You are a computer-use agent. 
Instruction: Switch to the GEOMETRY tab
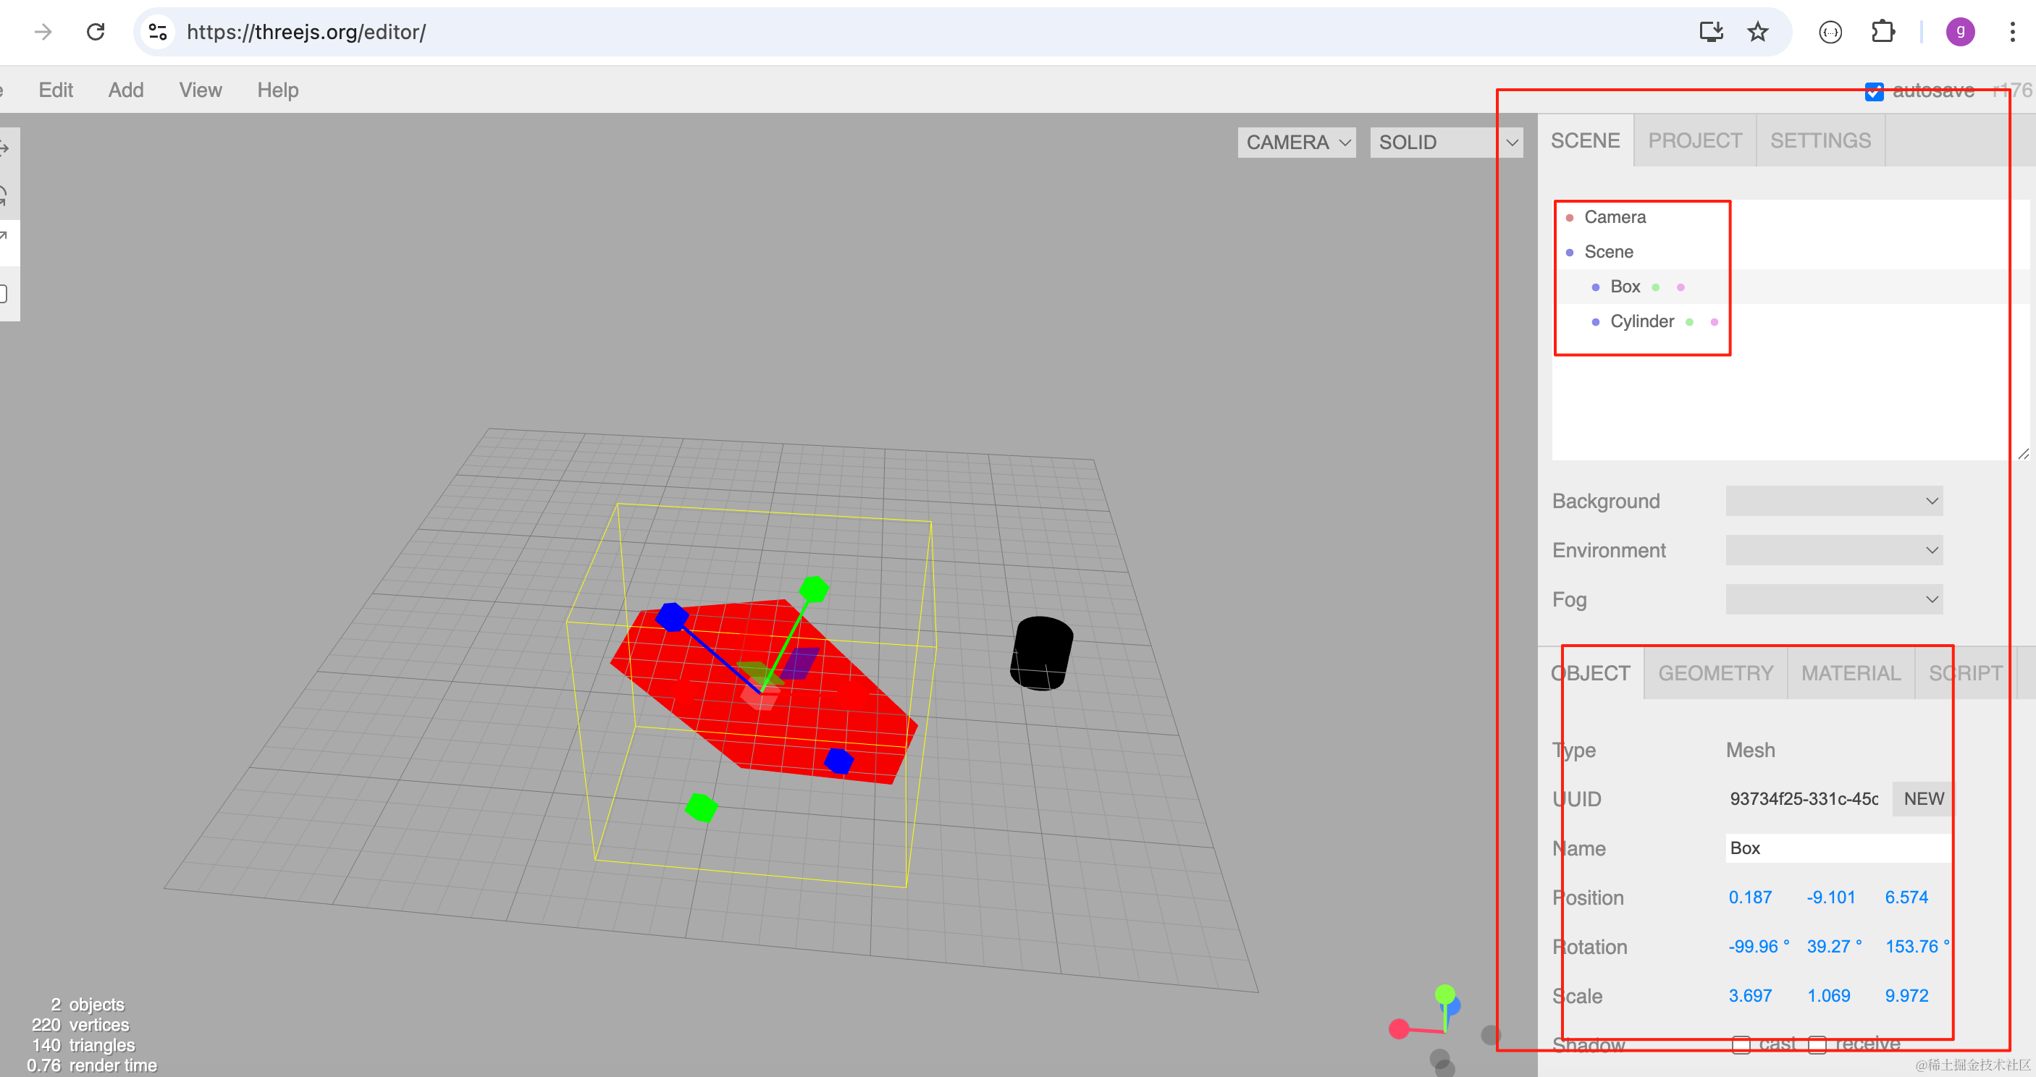(x=1715, y=673)
